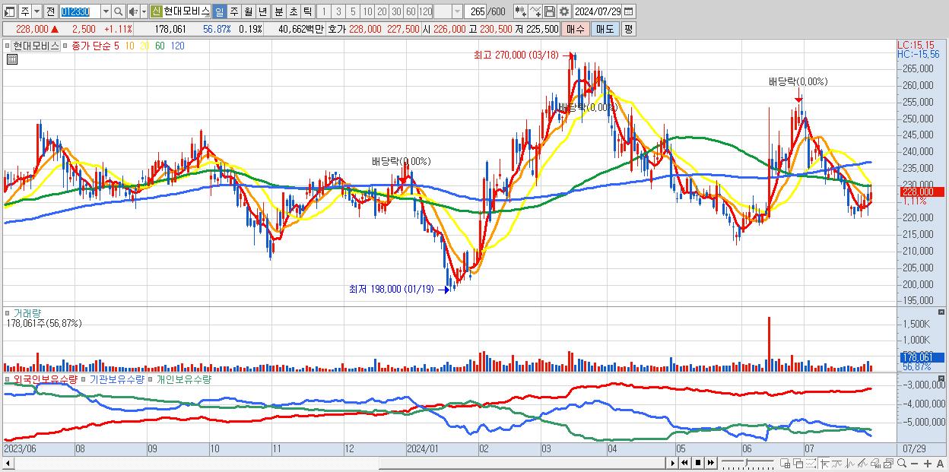This screenshot has height=472, width=949.
Task: Choose interval 120 preset
Action: click(425, 11)
